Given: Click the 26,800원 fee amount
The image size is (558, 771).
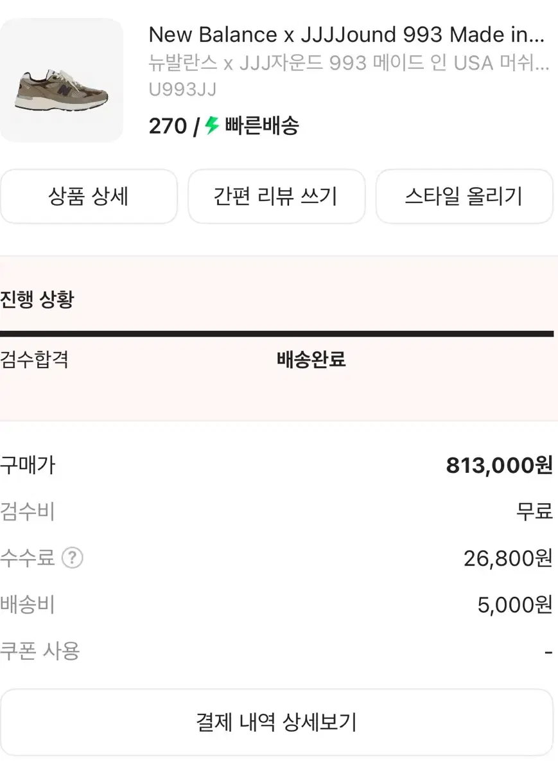Looking at the screenshot, I should [x=508, y=558].
